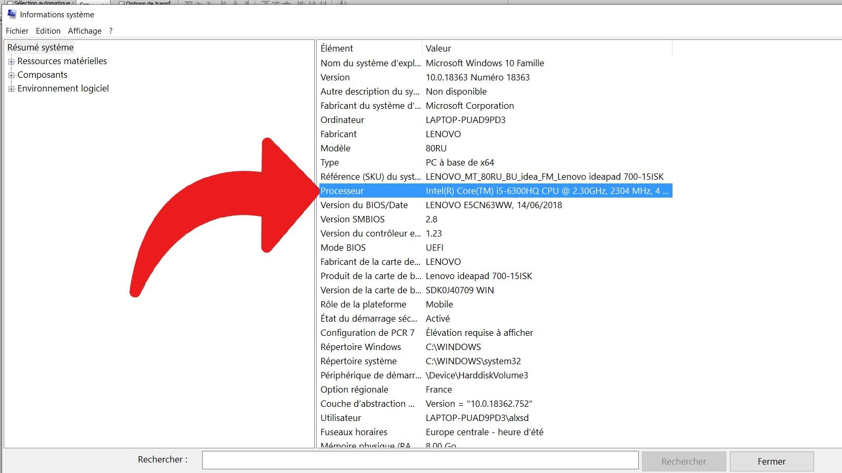Select the Utilisateur row

pyautogui.click(x=495, y=418)
